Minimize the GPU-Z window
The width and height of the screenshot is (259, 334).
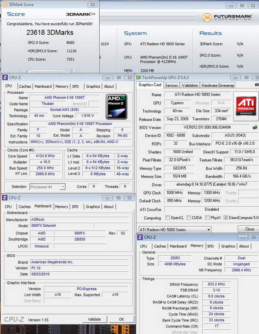[235, 78]
